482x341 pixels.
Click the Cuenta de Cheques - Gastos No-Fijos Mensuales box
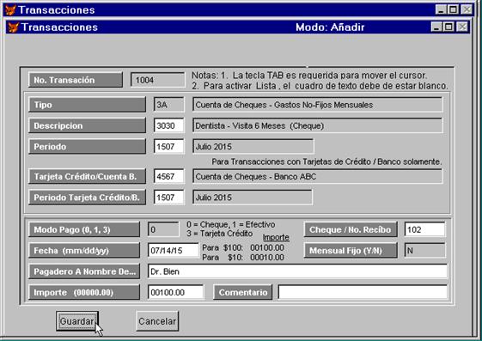click(x=318, y=105)
